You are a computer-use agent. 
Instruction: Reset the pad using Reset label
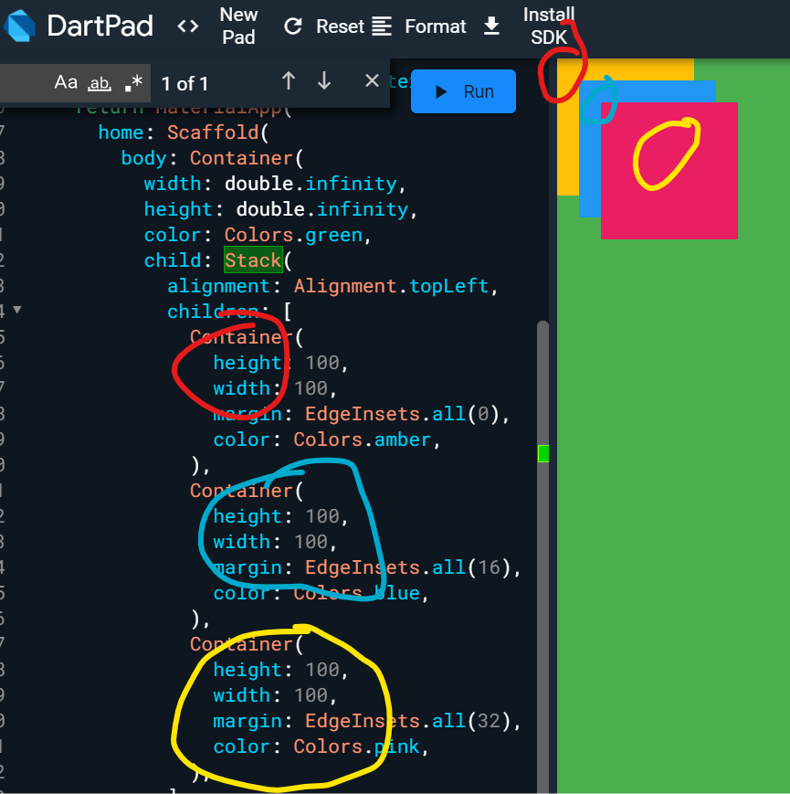pos(340,26)
